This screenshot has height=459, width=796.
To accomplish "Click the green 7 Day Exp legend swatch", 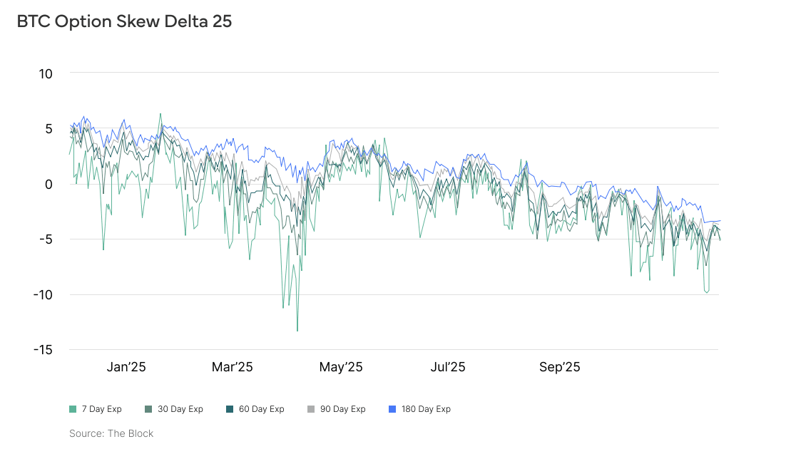I will (73, 409).
